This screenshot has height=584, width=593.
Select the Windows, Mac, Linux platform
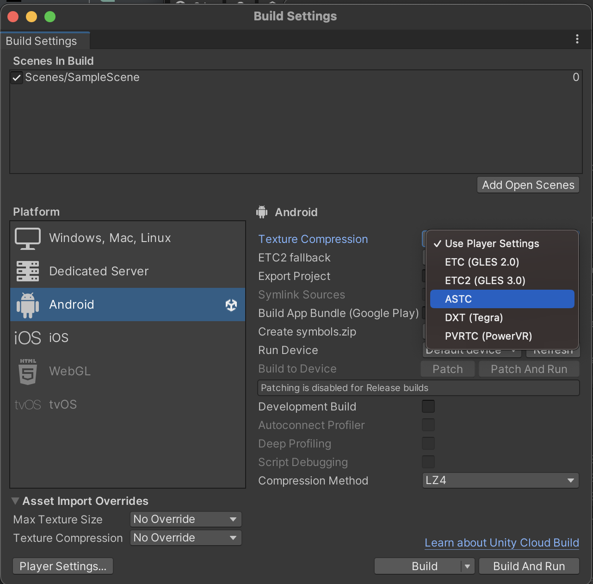point(128,238)
